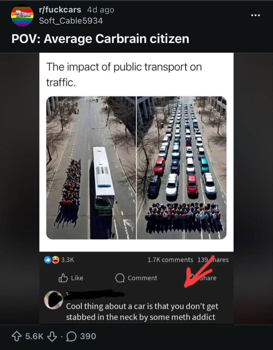The width and height of the screenshot is (273, 350).
Task: Click the Share button under the image
Action: point(203,278)
